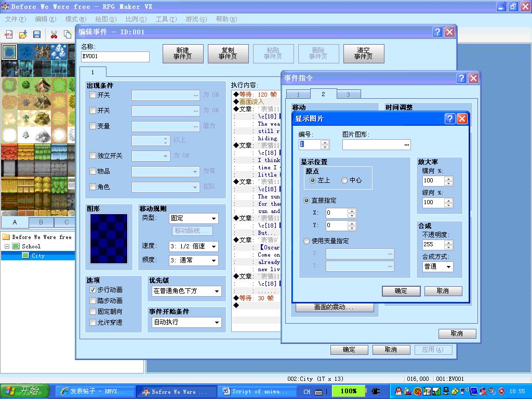Click the New project toolbar icon
Image resolution: width=532 pixels, height=399 pixels.
point(8,34)
